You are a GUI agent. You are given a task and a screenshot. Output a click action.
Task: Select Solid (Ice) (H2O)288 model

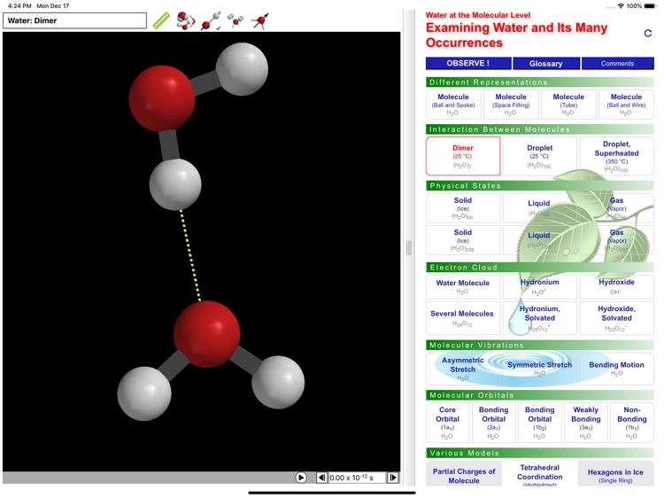(463, 240)
